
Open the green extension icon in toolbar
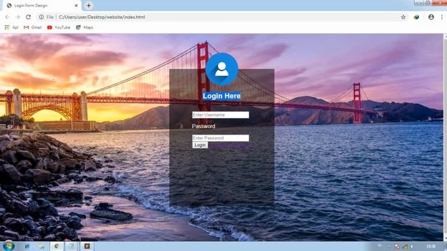point(416,17)
